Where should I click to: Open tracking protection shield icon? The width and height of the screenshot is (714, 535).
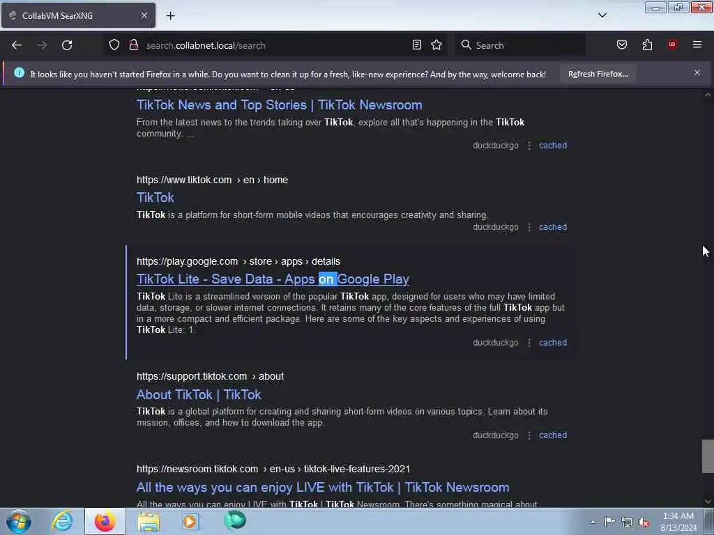click(x=114, y=45)
